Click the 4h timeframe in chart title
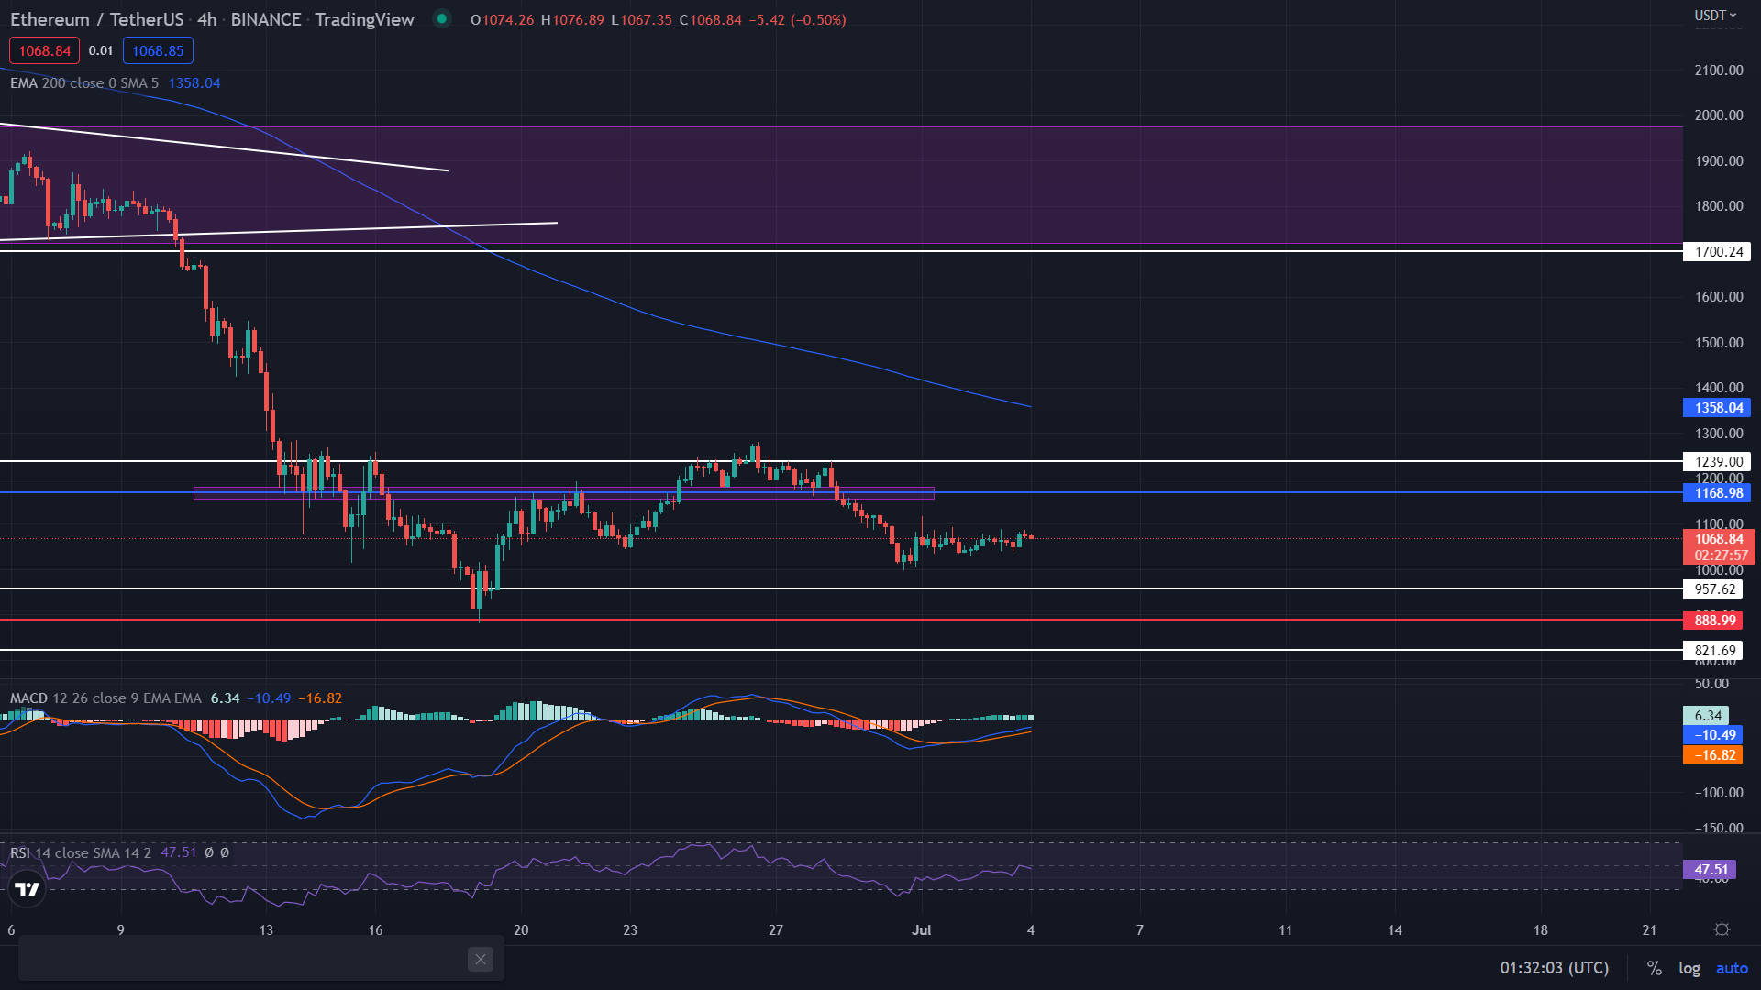Screen dimensions: 1761x990 tap(206, 19)
